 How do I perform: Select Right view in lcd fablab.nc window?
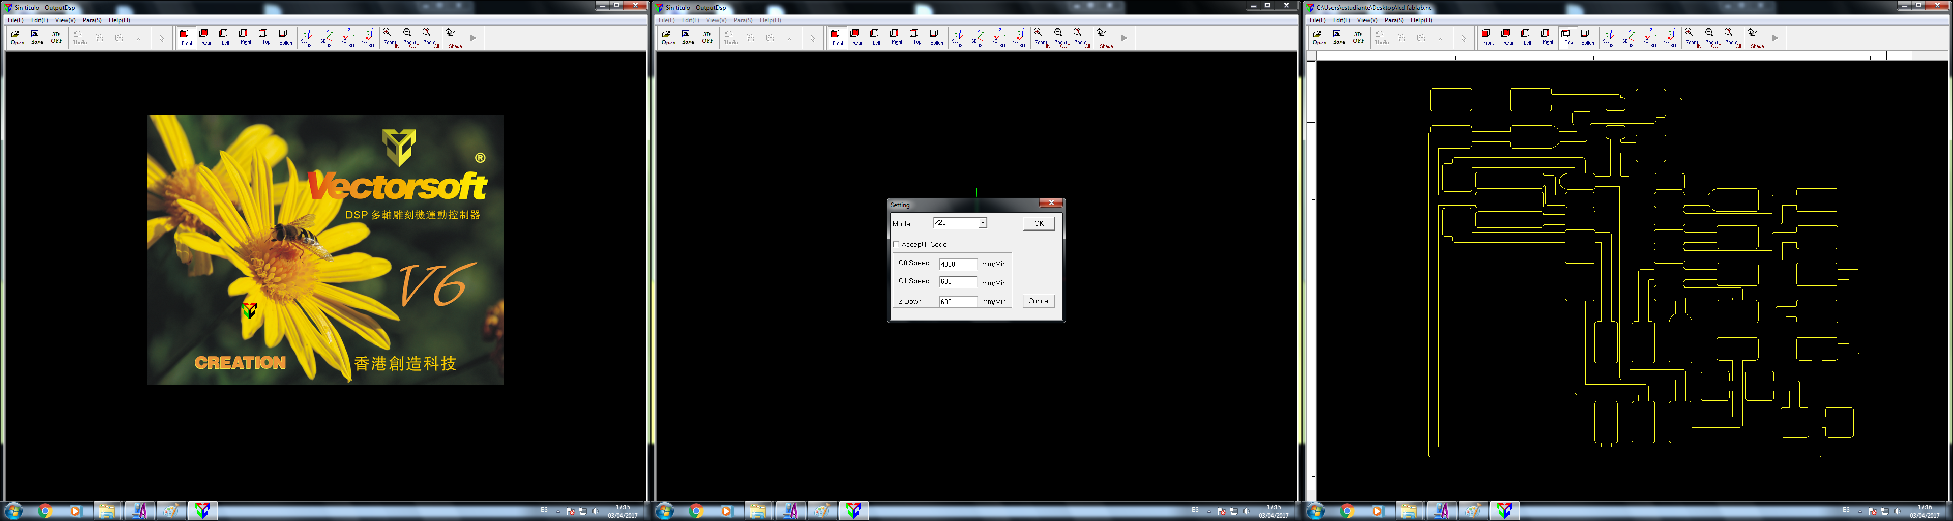1547,37
